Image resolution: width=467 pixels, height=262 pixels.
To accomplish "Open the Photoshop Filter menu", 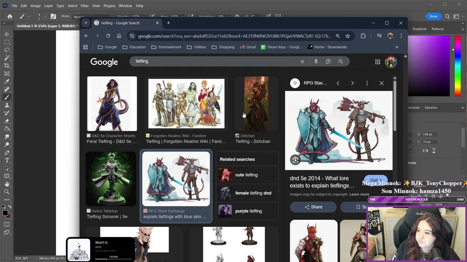I will click(x=85, y=6).
